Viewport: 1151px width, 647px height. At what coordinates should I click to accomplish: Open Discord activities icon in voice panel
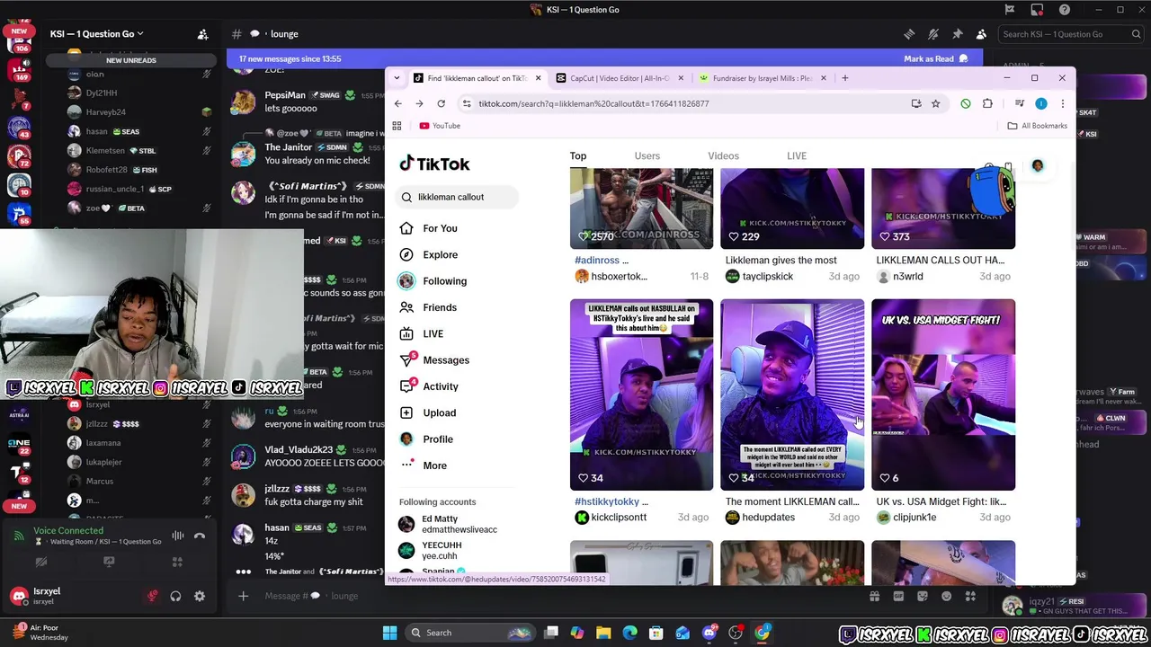click(177, 562)
